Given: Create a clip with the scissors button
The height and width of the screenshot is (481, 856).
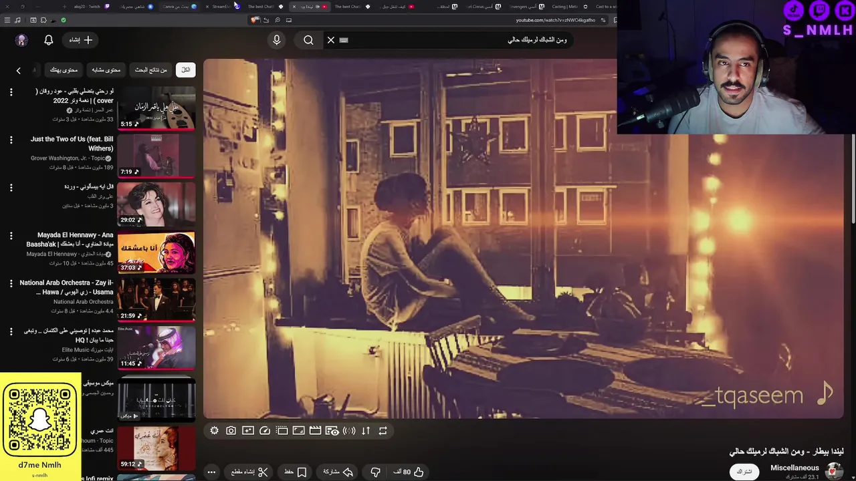Looking at the screenshot, I should 249,472.
